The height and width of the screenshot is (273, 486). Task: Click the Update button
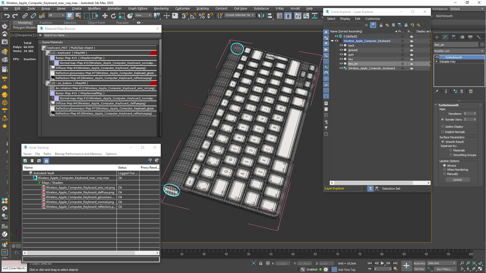[457, 180]
